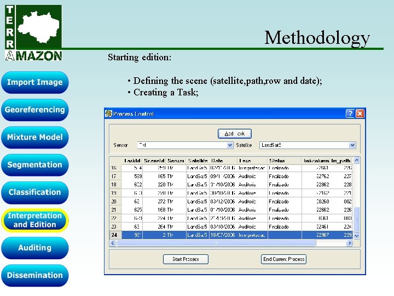Select row header 23
This screenshot has width=394, height=296.
pos(115,226)
